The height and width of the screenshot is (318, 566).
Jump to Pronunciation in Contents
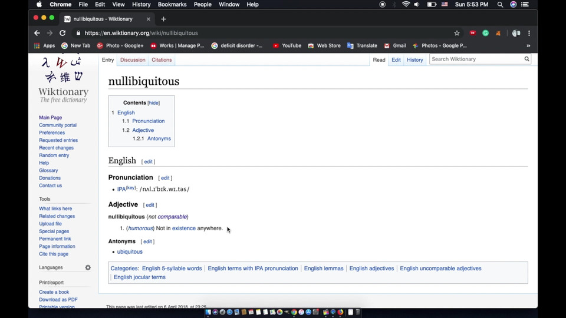pyautogui.click(x=148, y=121)
